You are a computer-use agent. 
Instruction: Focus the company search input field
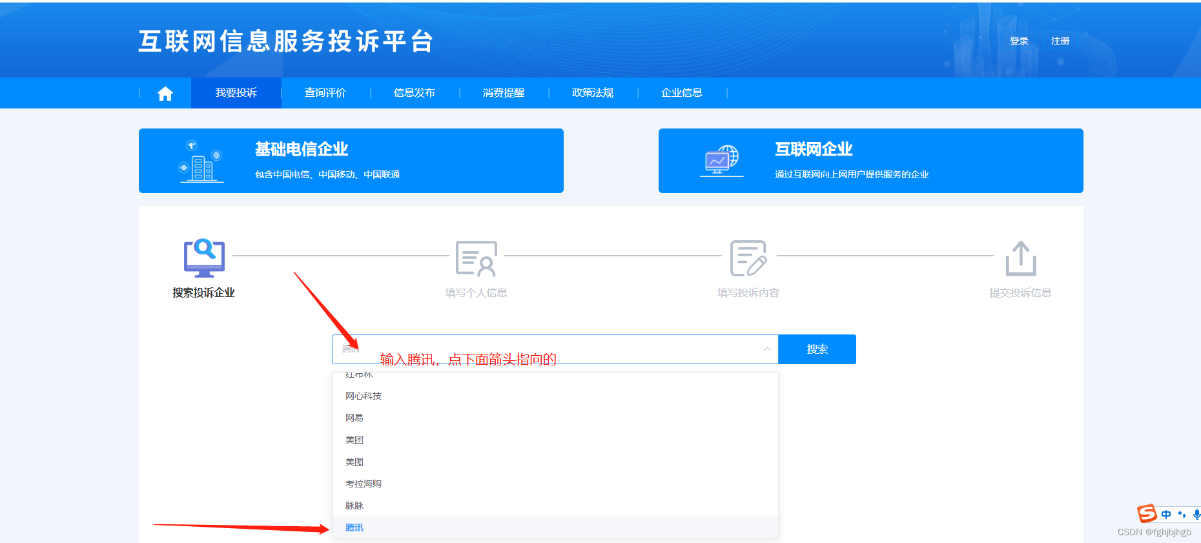click(x=555, y=349)
